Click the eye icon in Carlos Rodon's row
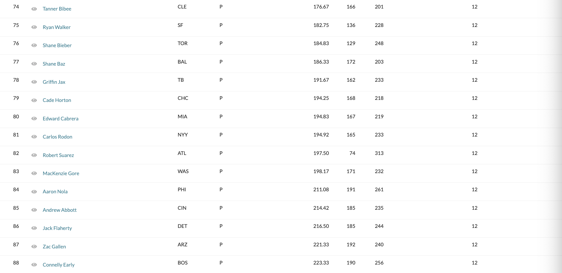The height and width of the screenshot is (273, 562). [x=34, y=137]
